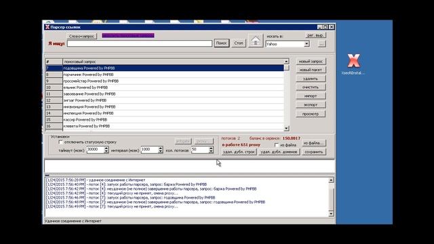
Task: Click the интервал value field showing 1000
Action: click(x=149, y=149)
